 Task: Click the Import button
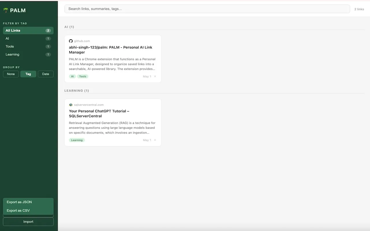coord(28,222)
